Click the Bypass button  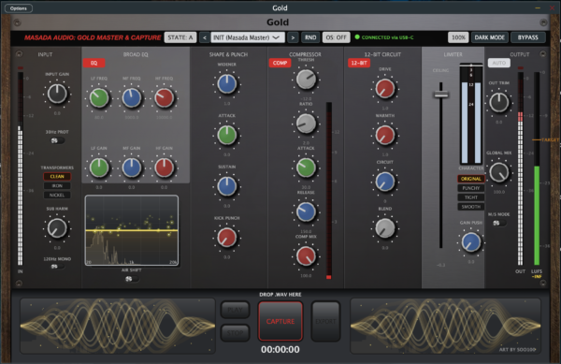pos(528,37)
